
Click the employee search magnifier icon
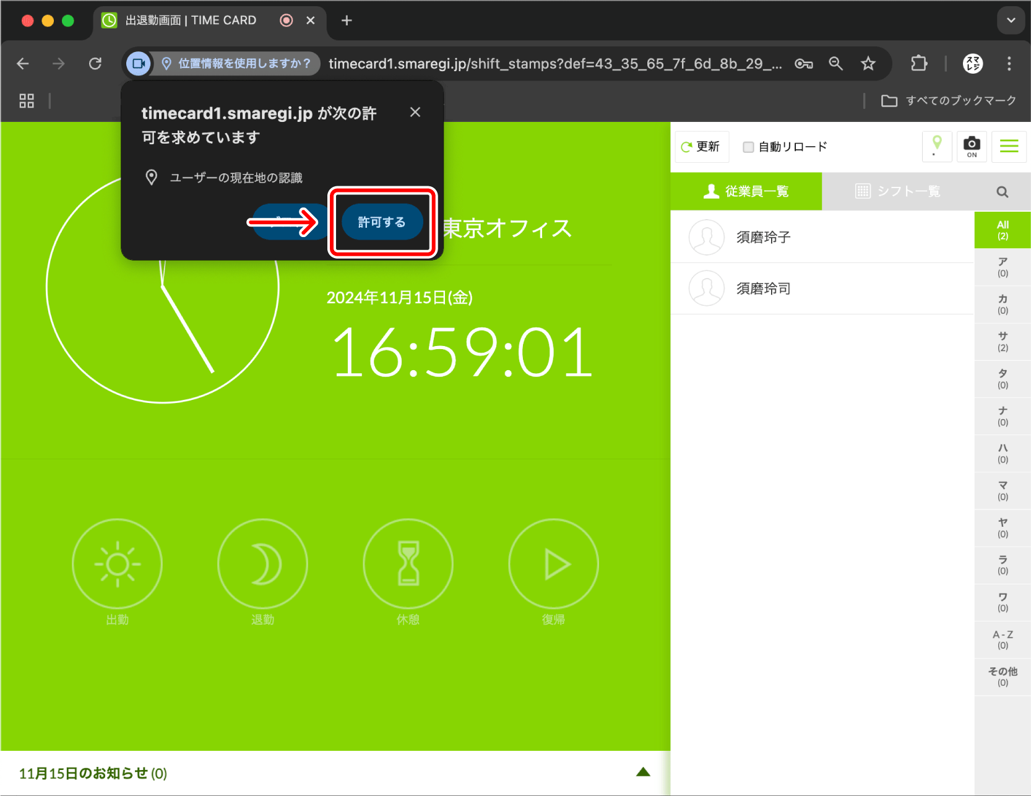click(1002, 192)
